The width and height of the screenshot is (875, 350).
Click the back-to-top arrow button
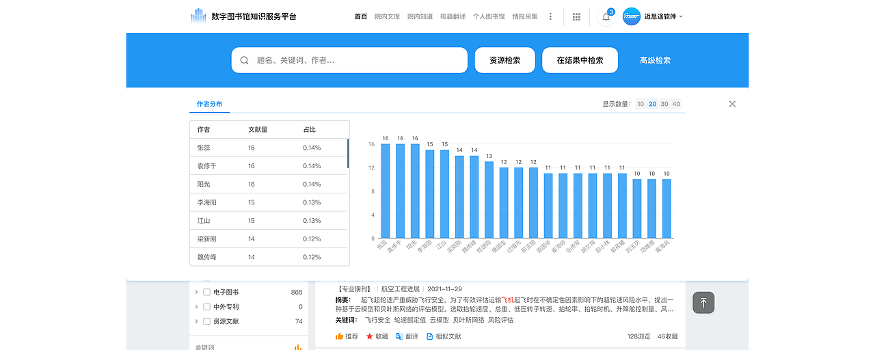point(703,302)
